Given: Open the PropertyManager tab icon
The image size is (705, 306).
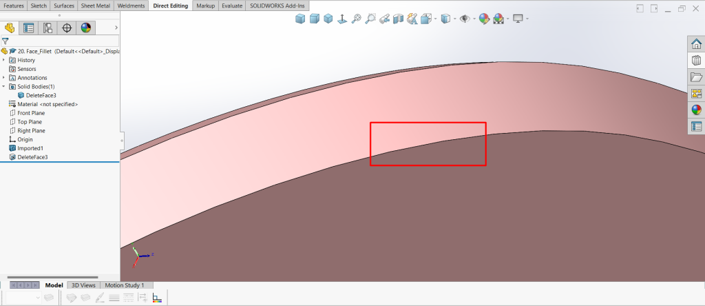Looking at the screenshot, I should pos(29,28).
